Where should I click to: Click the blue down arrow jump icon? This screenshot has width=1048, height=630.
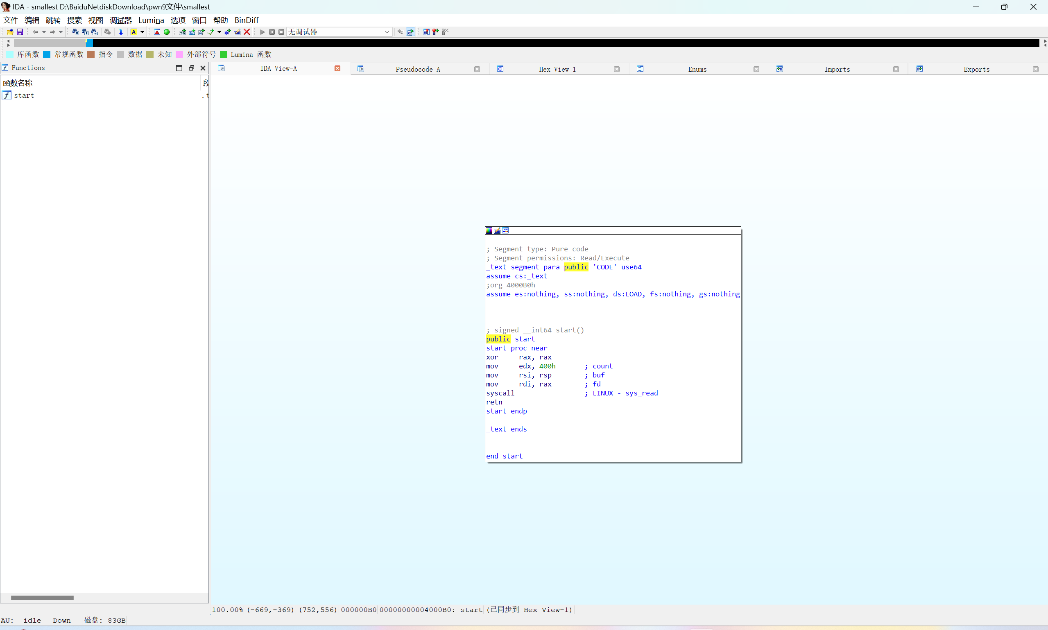(121, 32)
